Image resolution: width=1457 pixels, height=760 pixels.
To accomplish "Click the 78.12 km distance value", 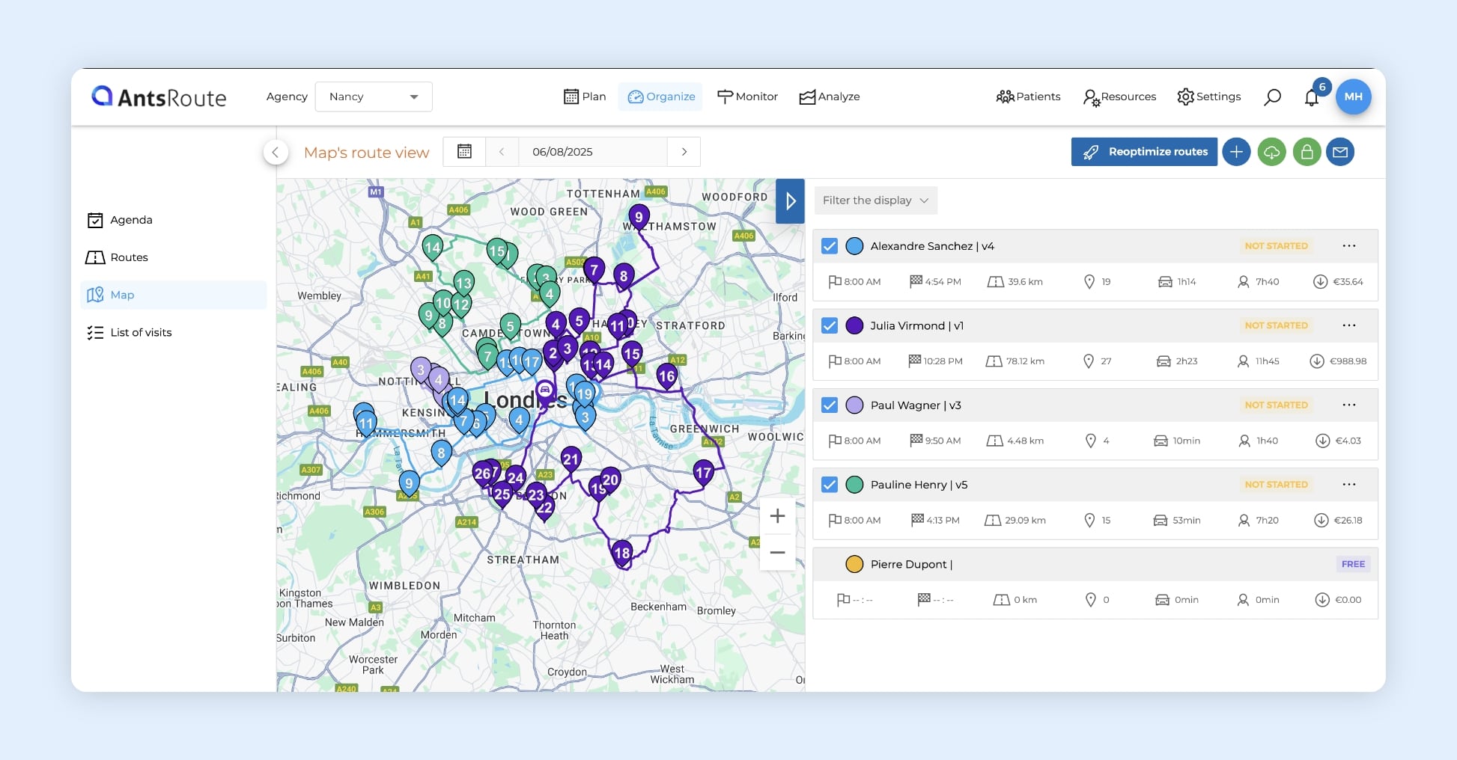I will (1025, 361).
